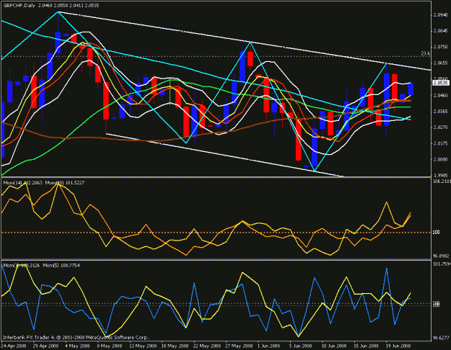Click the Mom(3) Mom(5) indicator label
The image size is (451, 350).
41,266
